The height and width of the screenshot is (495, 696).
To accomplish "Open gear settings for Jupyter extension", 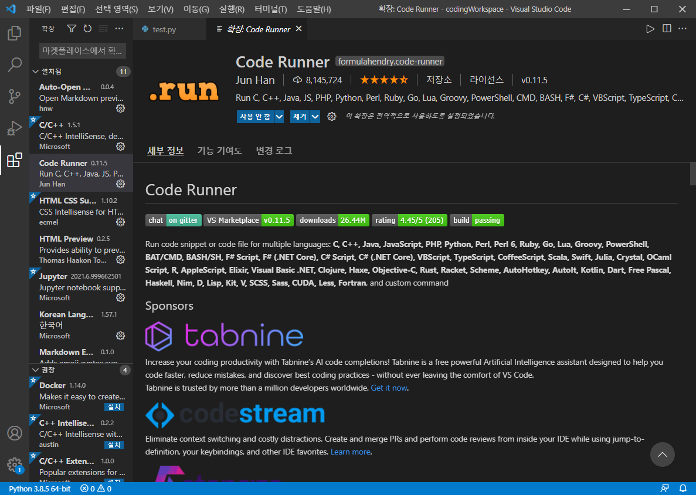I will tap(120, 298).
